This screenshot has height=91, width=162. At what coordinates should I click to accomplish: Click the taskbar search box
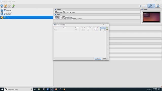coord(18,89)
